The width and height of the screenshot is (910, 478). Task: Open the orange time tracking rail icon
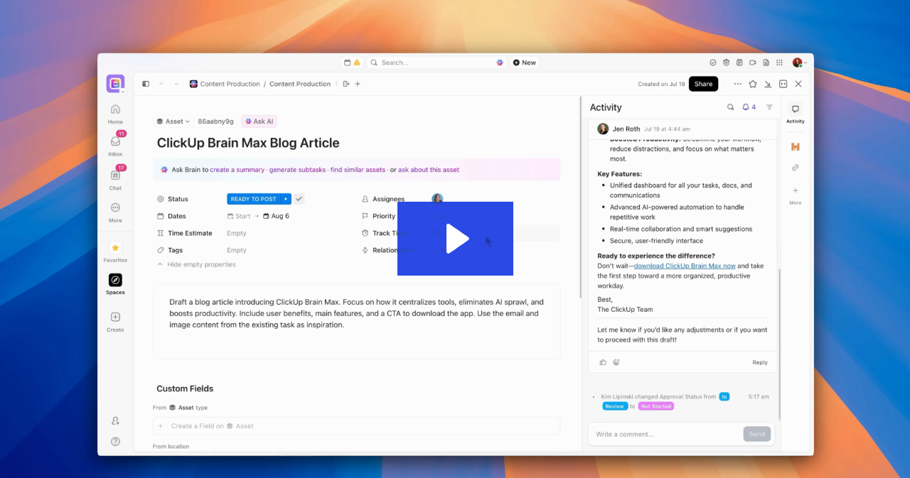(x=796, y=147)
